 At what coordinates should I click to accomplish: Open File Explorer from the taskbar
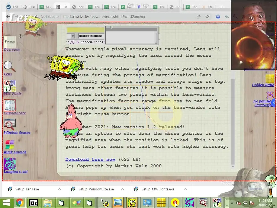point(47,203)
